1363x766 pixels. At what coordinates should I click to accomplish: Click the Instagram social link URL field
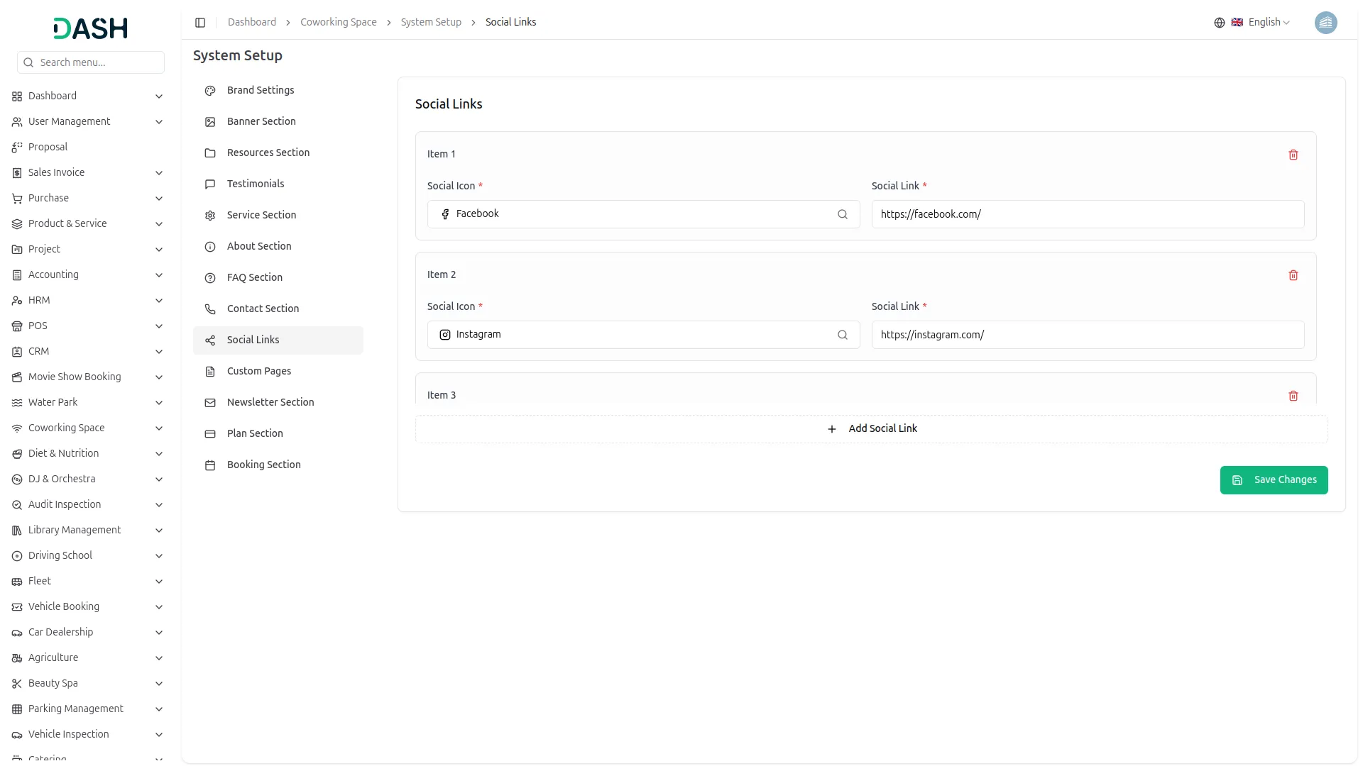point(1087,335)
